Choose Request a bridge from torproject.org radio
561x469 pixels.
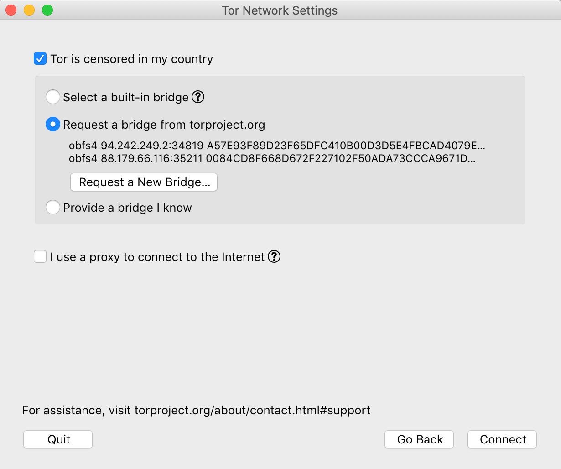(53, 124)
